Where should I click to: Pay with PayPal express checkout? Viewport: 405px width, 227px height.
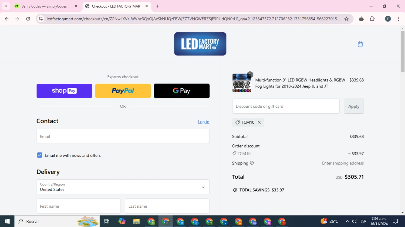click(123, 91)
